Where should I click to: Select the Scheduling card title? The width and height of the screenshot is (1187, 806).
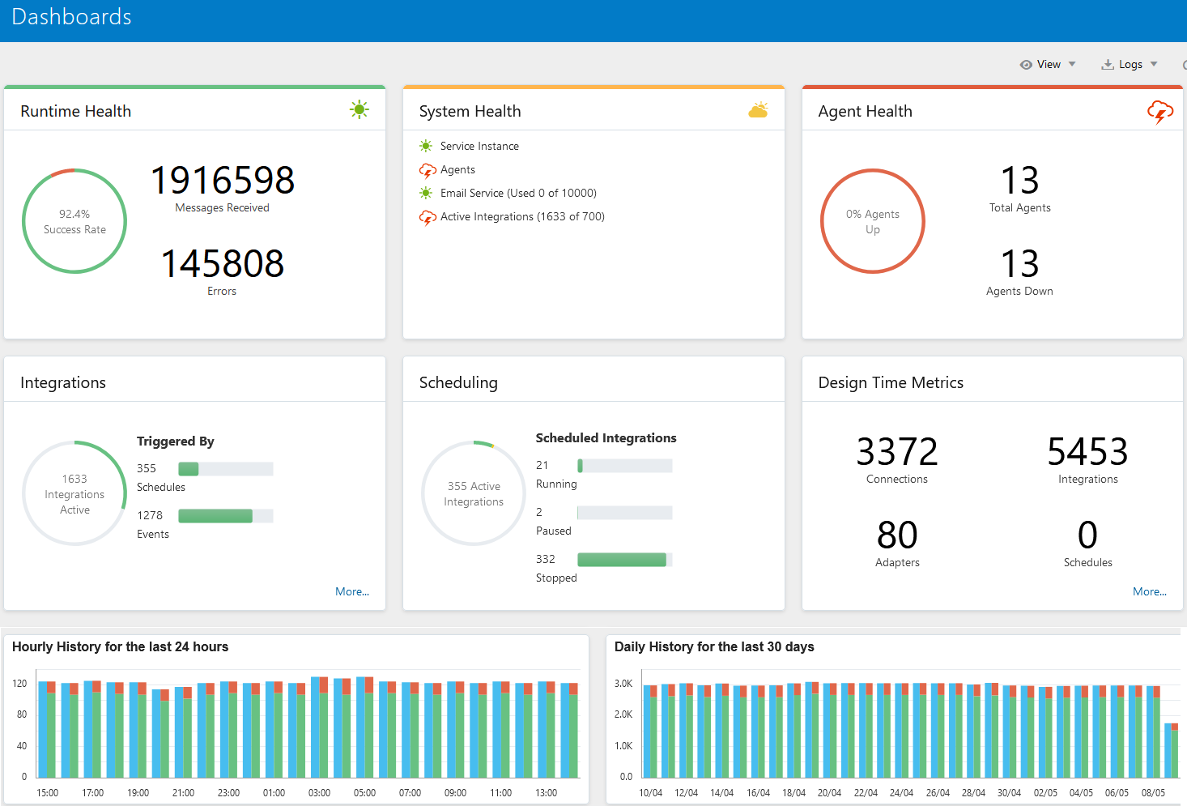tap(458, 382)
